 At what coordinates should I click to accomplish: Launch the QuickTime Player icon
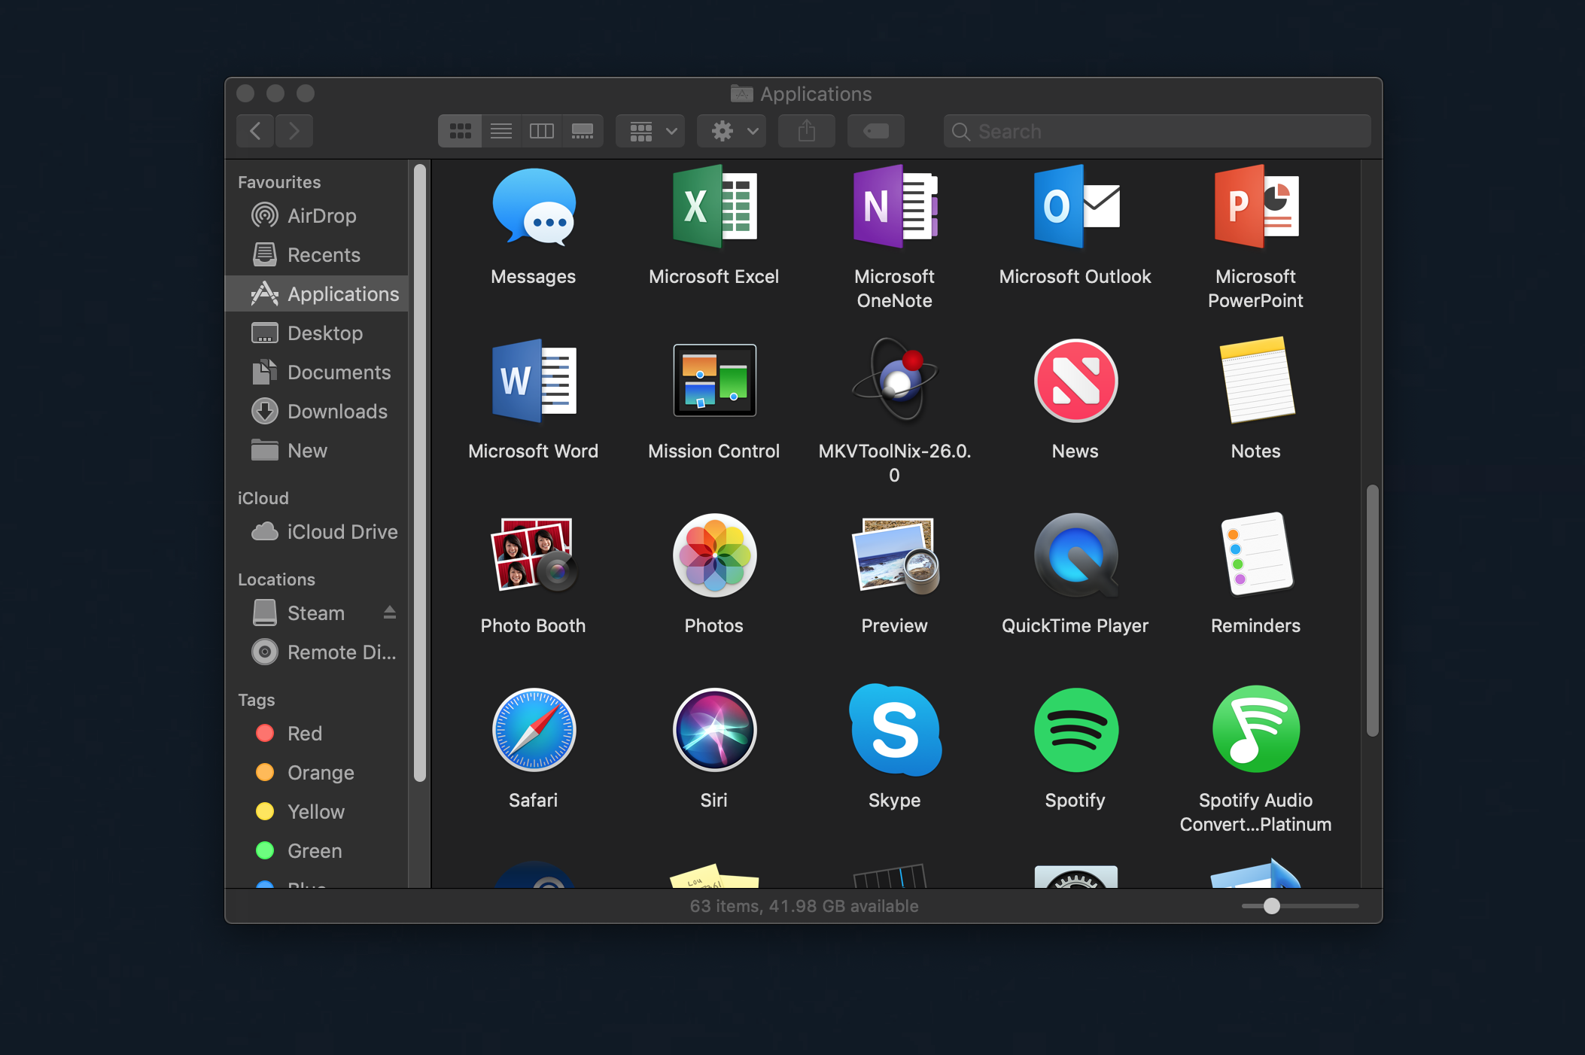point(1075,555)
